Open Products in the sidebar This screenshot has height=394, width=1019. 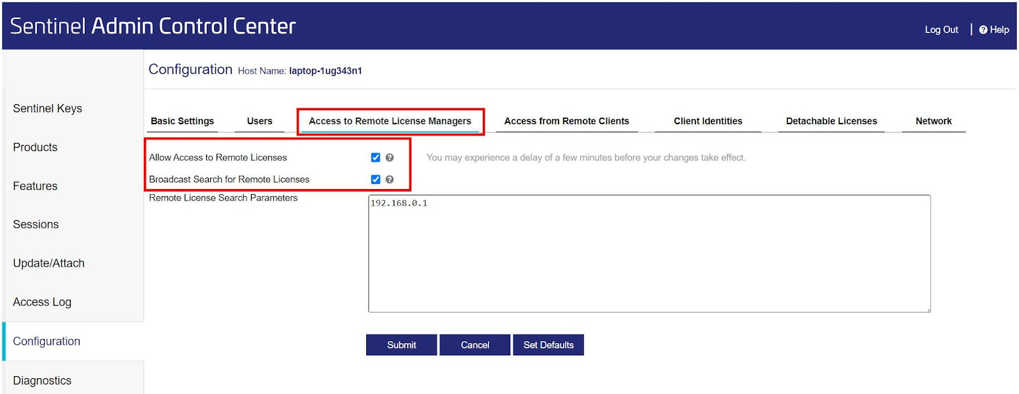[35, 147]
